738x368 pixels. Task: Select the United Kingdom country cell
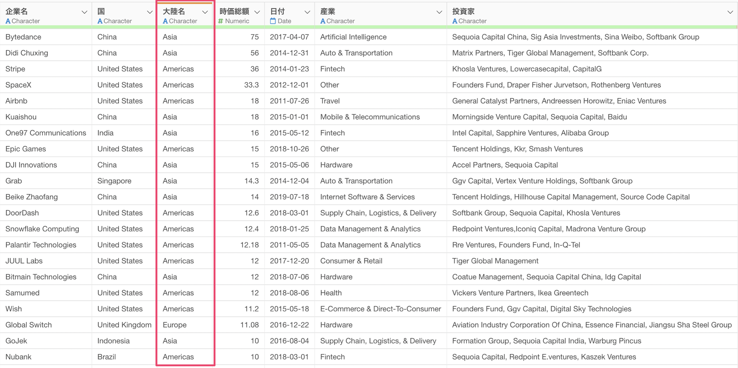pos(124,325)
